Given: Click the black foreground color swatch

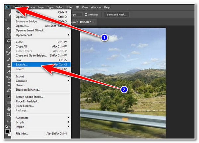Looking at the screenshot, I should tap(7, 131).
